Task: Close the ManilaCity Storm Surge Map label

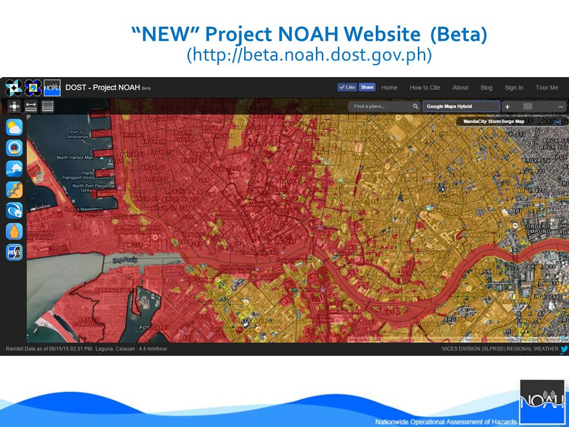Action: pos(558,122)
